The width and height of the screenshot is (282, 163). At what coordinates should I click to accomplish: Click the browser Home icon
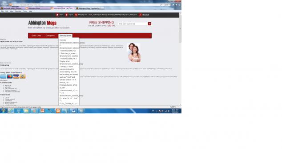[x=173, y=5]
